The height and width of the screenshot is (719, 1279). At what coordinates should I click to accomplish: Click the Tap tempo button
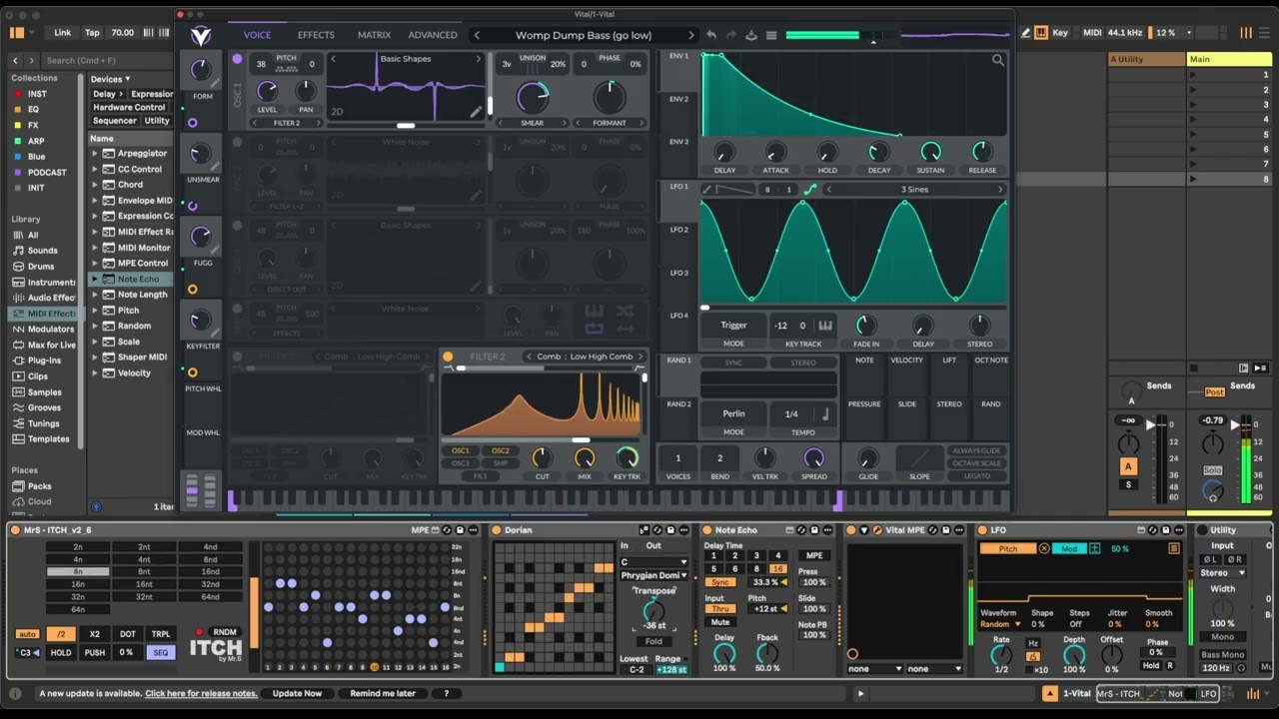click(x=92, y=33)
